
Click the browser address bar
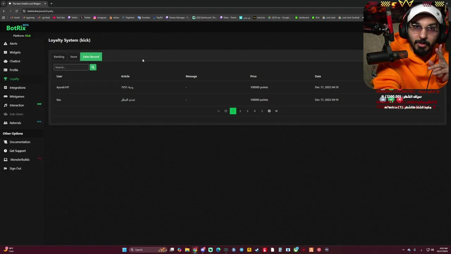point(190,11)
